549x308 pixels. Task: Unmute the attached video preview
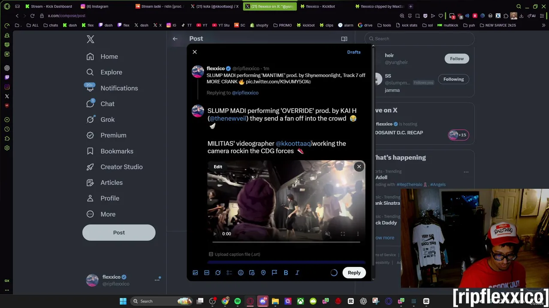pyautogui.click(x=328, y=234)
